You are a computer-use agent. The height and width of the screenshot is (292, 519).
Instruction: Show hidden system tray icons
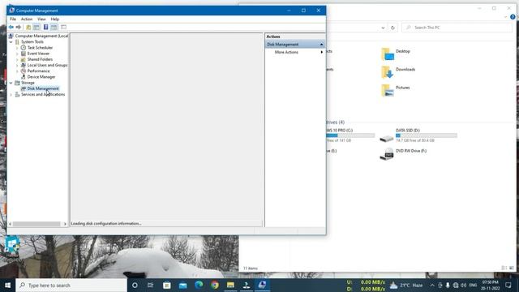(432, 285)
